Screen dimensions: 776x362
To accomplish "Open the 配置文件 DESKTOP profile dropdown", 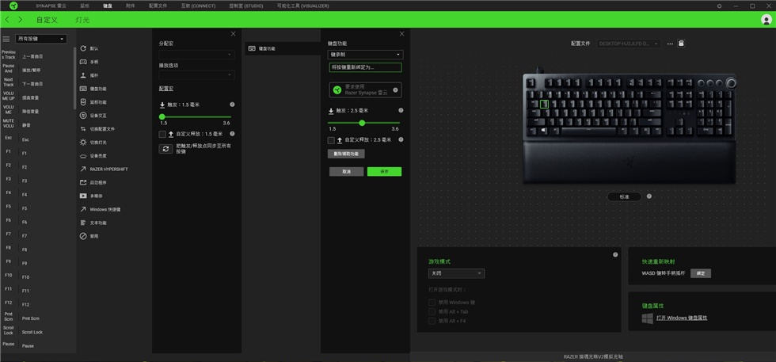I will pos(629,44).
